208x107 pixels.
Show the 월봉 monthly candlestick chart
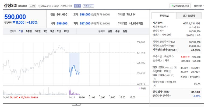(125, 31)
